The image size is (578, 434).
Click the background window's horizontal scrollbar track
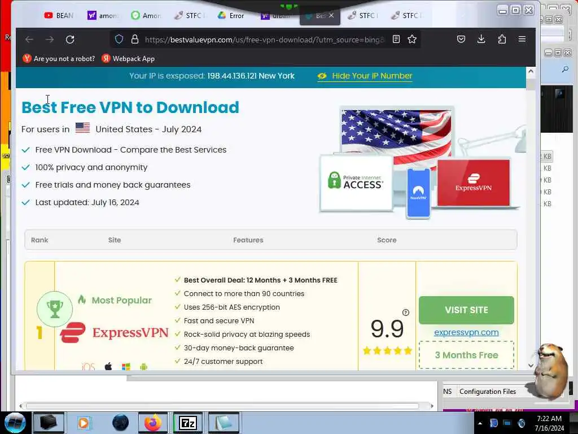tap(226, 406)
